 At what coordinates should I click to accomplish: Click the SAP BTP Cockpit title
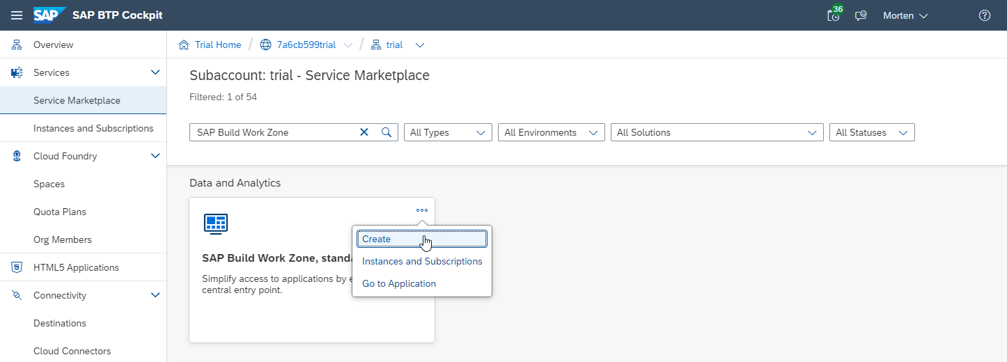click(x=118, y=15)
